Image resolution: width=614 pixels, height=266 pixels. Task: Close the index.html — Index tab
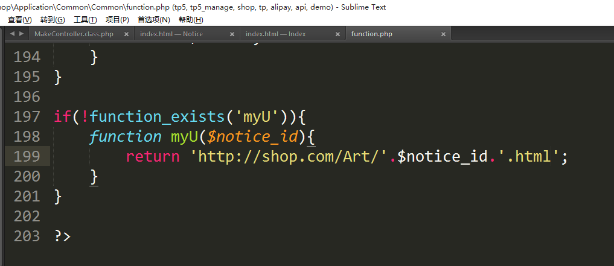(337, 34)
